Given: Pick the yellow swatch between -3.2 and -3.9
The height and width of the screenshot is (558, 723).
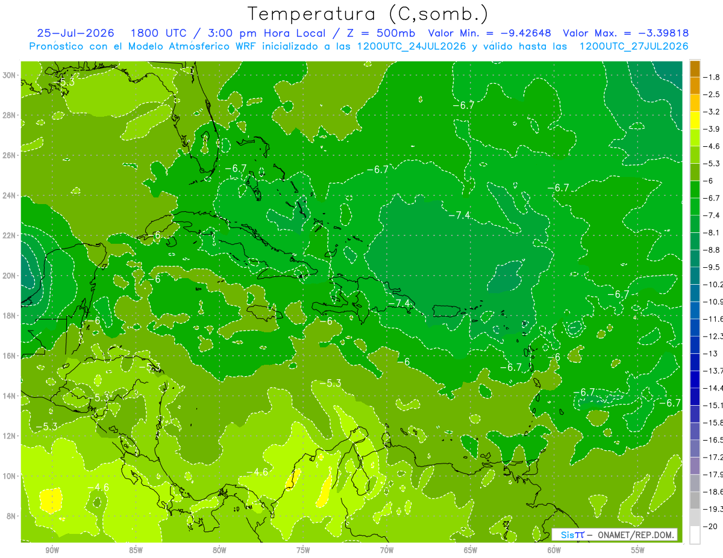Looking at the screenshot, I should point(695,120).
